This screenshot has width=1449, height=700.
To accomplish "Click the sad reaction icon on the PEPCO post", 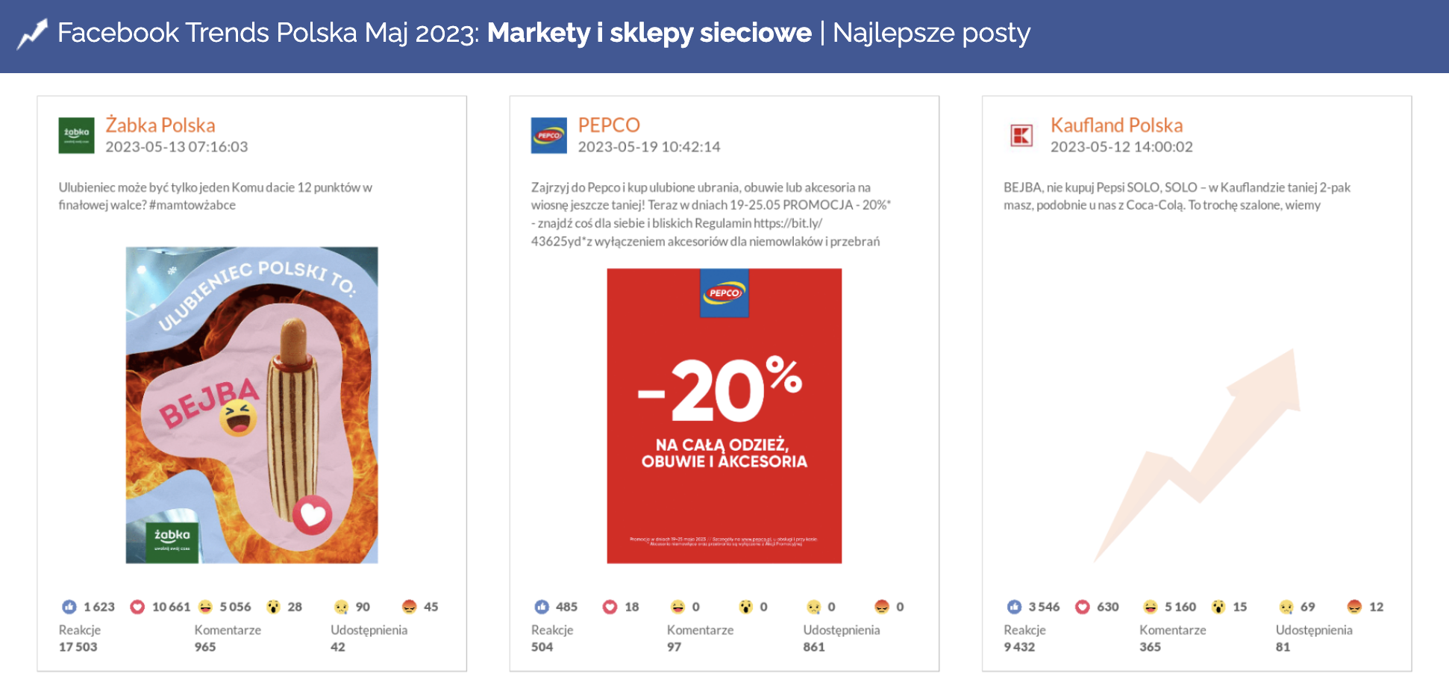I will pyautogui.click(x=813, y=607).
